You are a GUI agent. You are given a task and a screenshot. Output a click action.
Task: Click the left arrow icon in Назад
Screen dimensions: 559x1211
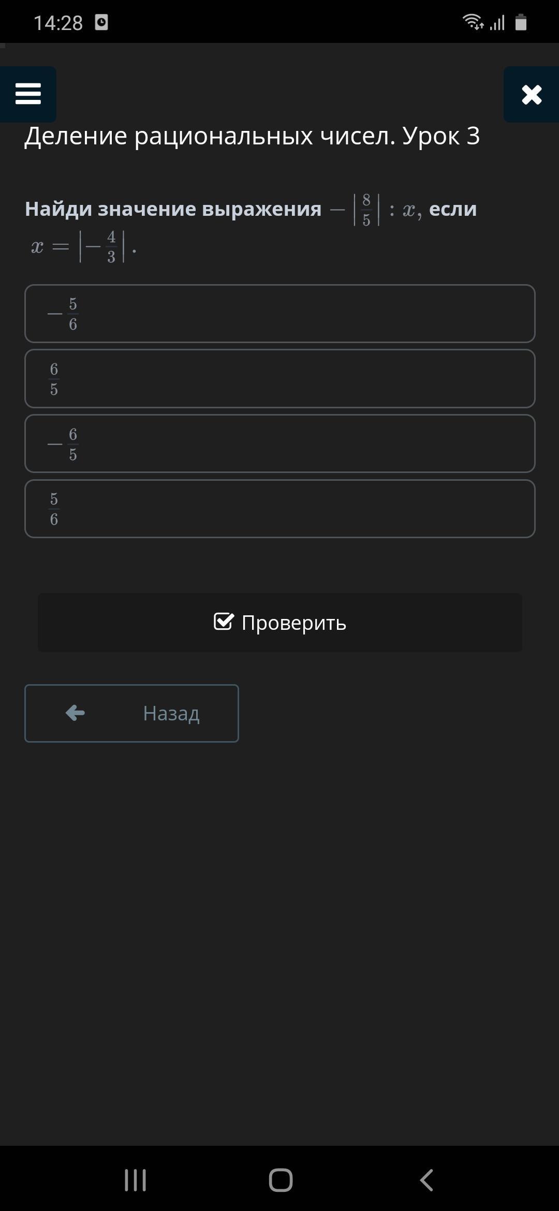[x=76, y=713]
